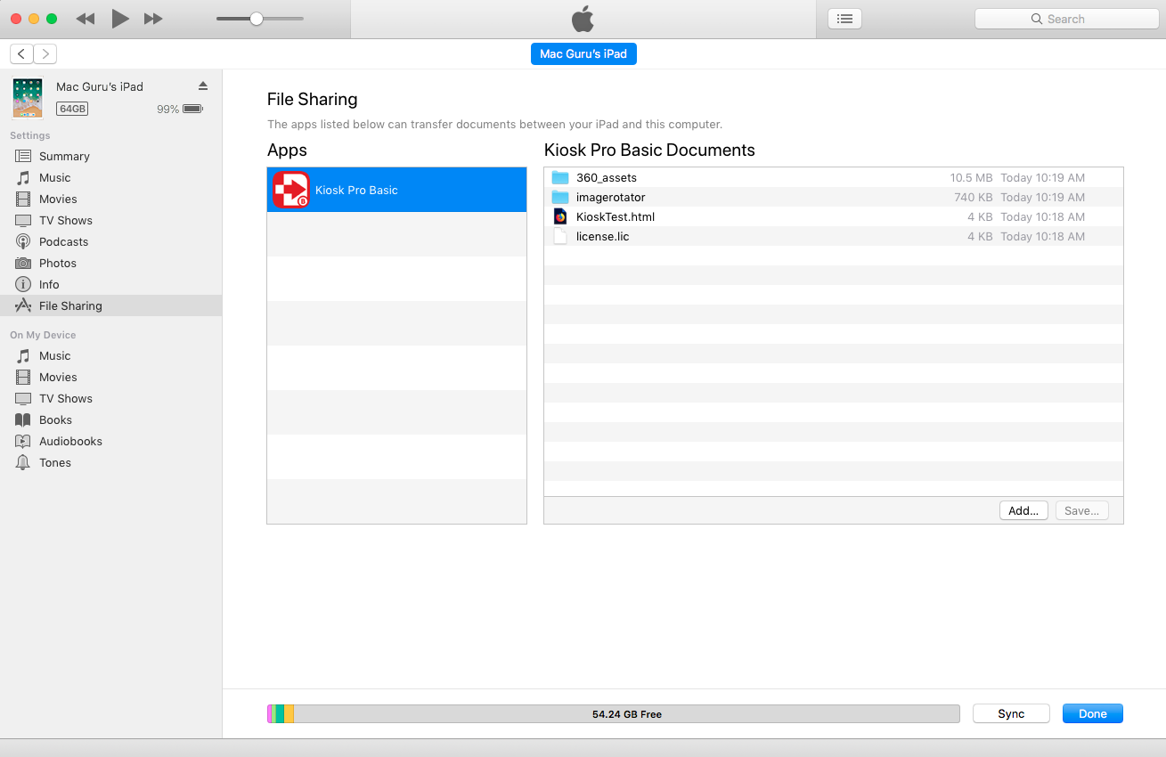The image size is (1166, 757).
Task: Click the Kiosk Pro Basic app icon
Action: coord(290,190)
